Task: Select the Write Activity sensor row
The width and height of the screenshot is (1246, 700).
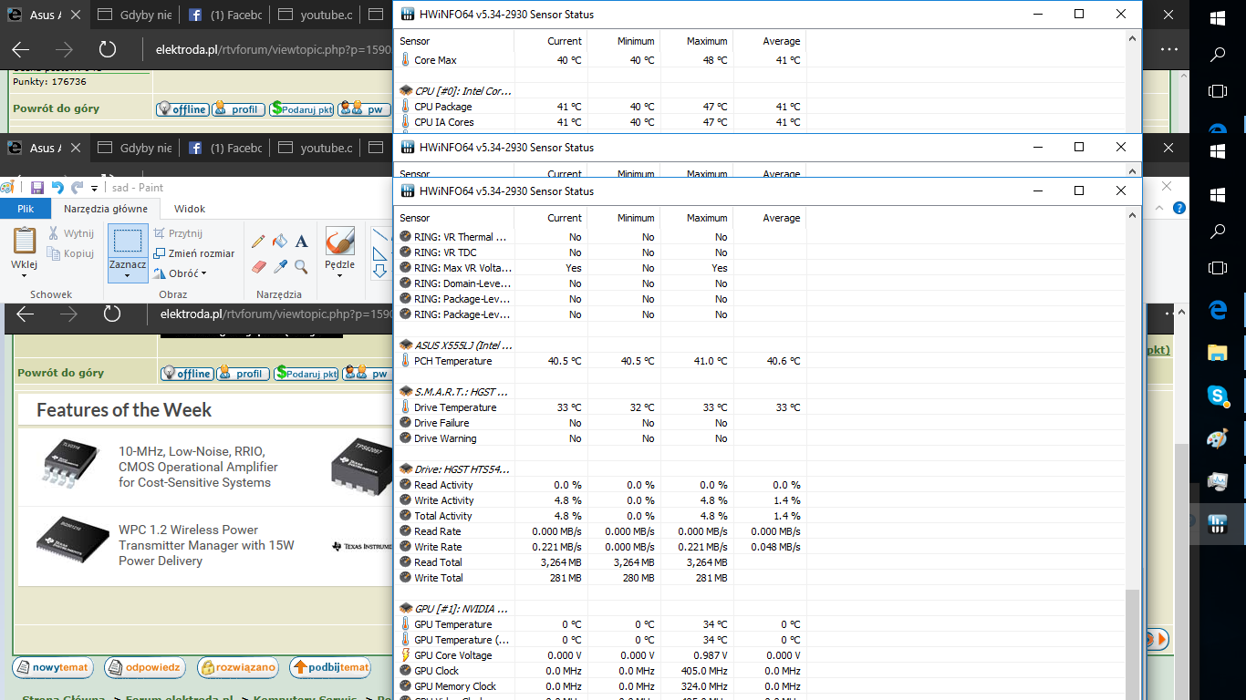Action: tap(602, 500)
